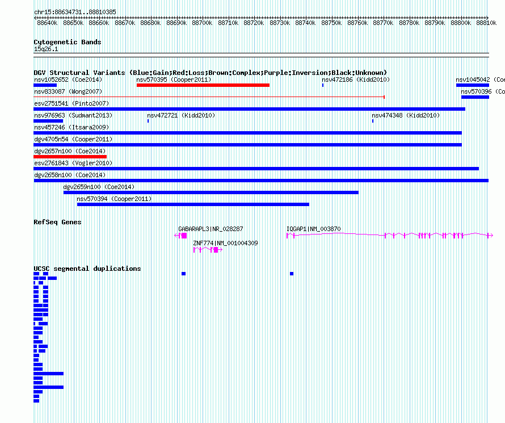Select the ZNF774 gene exon glyph

[208, 250]
